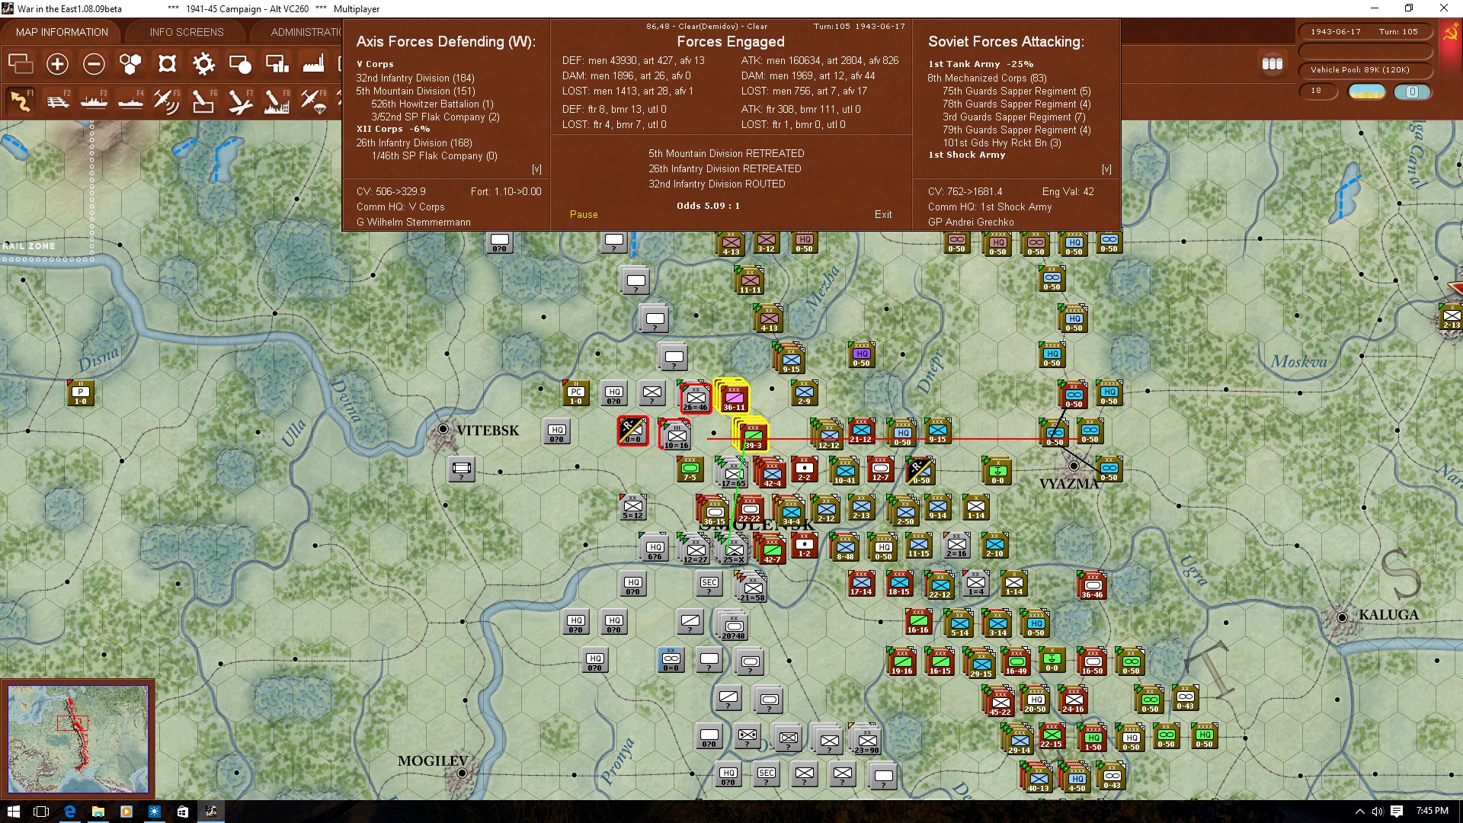The width and height of the screenshot is (1463, 823).
Task: Click the factory production icon
Action: 313,64
